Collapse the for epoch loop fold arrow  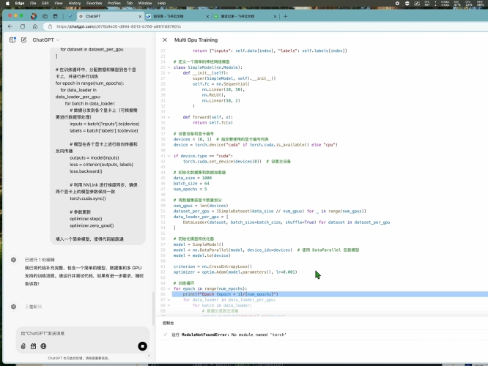[169, 289]
